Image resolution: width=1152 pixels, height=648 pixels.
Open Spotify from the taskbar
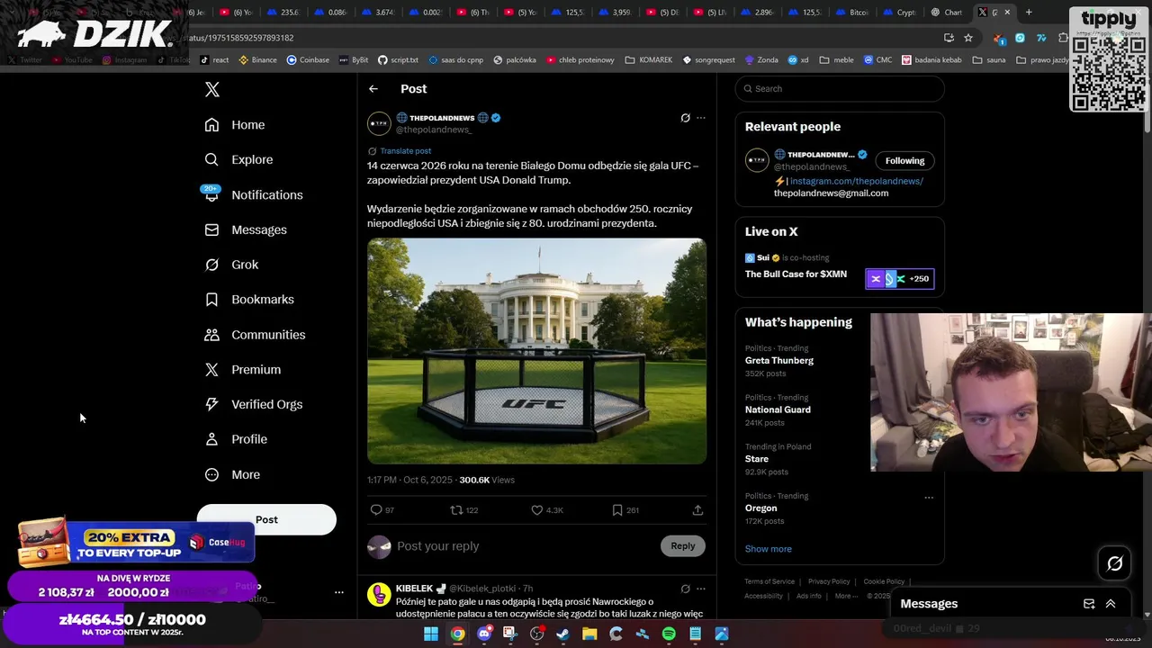pos(669,634)
